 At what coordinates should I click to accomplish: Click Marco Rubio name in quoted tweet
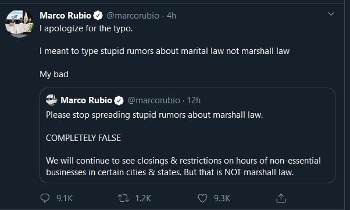87,100
